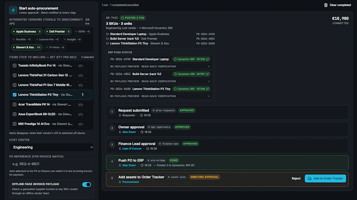Viewport: 357px width, 200px height.
Task: Tick the Lenovo ThinkPad P1 Gen 7 checkbox
Action: tap(15, 85)
